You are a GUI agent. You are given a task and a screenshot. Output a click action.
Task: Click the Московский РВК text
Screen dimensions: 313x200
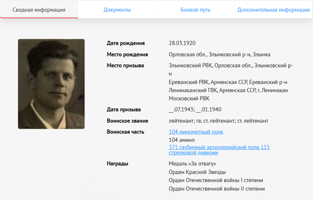pyautogui.click(x=189, y=98)
